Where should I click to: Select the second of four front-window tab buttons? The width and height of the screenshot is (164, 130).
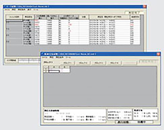(83, 63)
